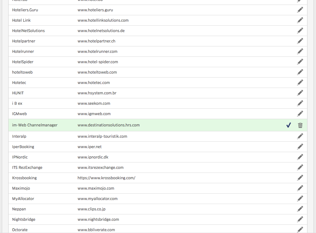Click Hotelpartner name cell

pos(24,41)
